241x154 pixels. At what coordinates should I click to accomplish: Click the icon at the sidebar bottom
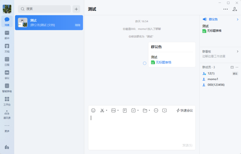[x=7, y=147]
